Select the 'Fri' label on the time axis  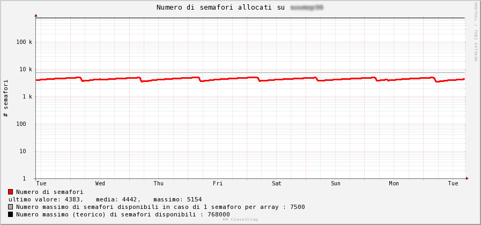pyautogui.click(x=218, y=184)
